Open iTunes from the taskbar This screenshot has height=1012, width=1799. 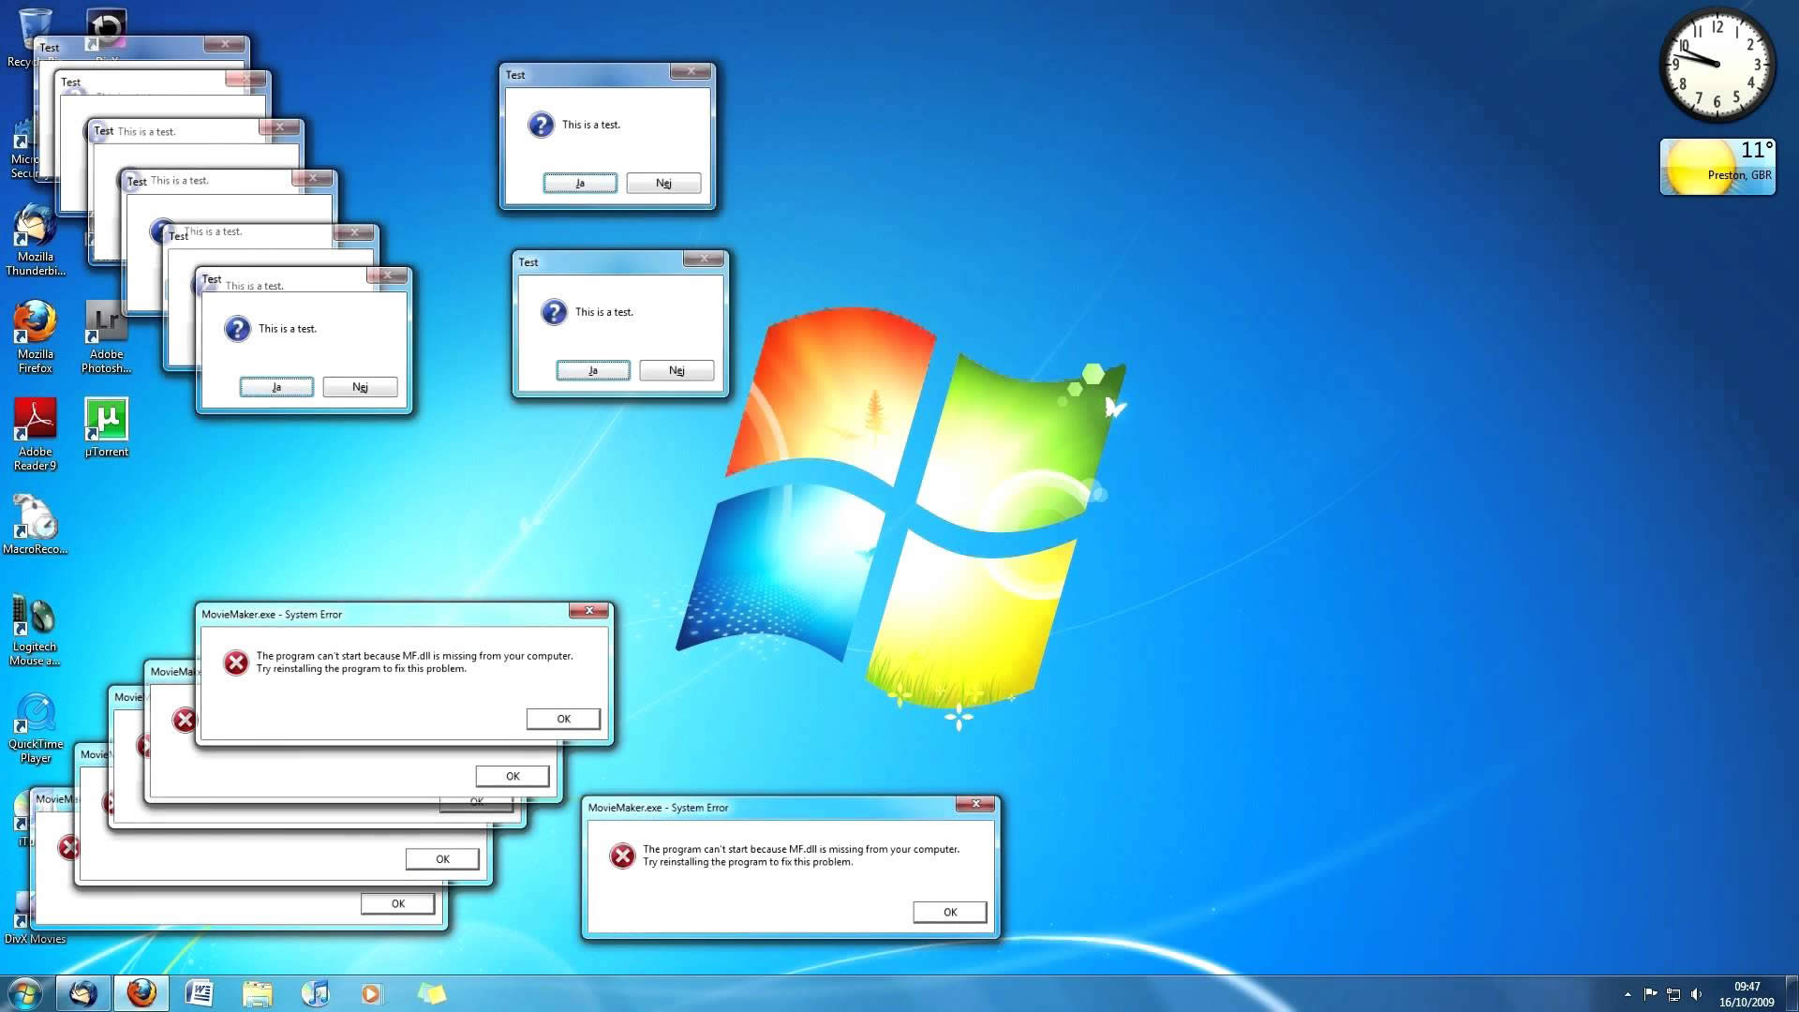pos(316,992)
